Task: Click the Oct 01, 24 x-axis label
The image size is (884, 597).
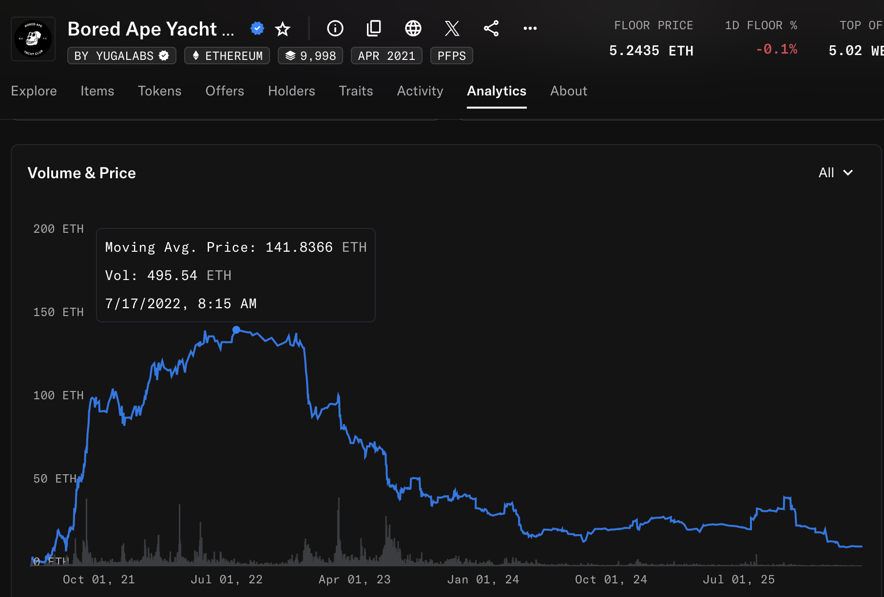Action: 611,579
